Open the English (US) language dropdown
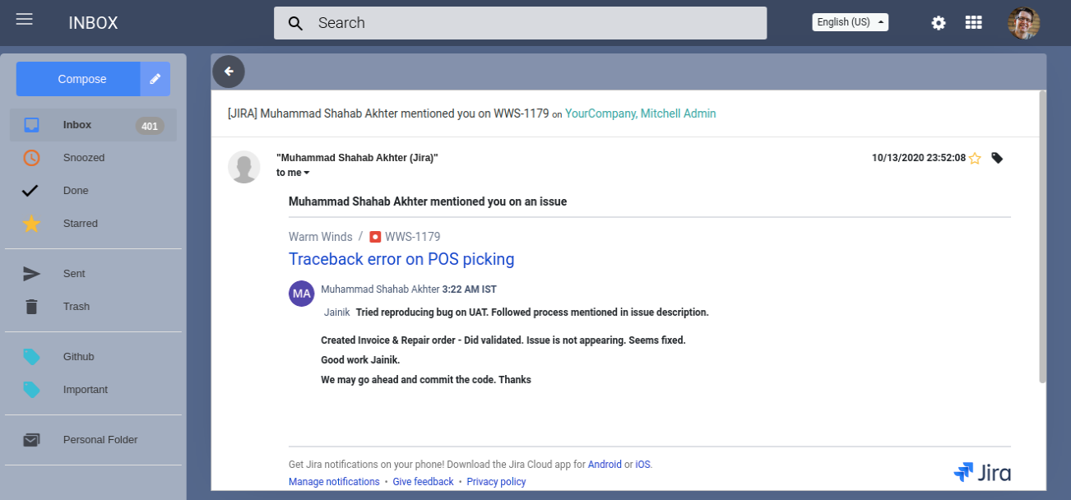Image resolution: width=1071 pixels, height=500 pixels. 850,22
